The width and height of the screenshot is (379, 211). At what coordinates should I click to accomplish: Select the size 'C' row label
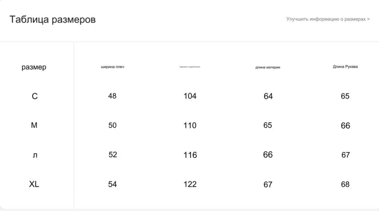pos(35,96)
